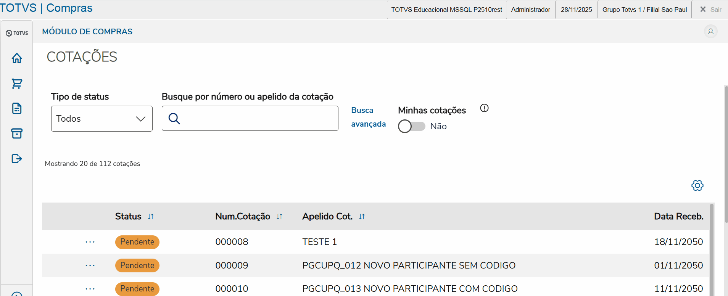Viewport: 728px width, 296px height.
Task: Click the page vertical scrollbar
Action: tap(726, 153)
